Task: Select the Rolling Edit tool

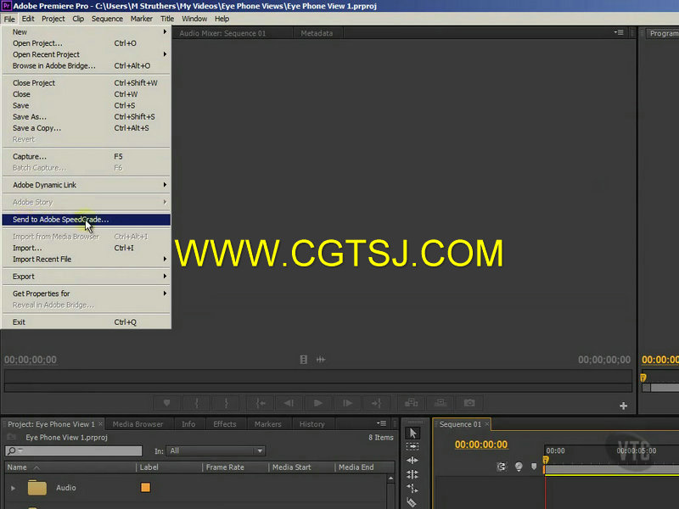Action: (x=412, y=474)
